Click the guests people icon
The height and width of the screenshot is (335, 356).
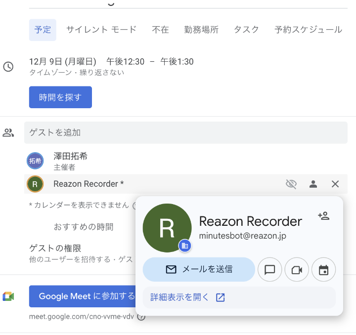pyautogui.click(x=8, y=133)
